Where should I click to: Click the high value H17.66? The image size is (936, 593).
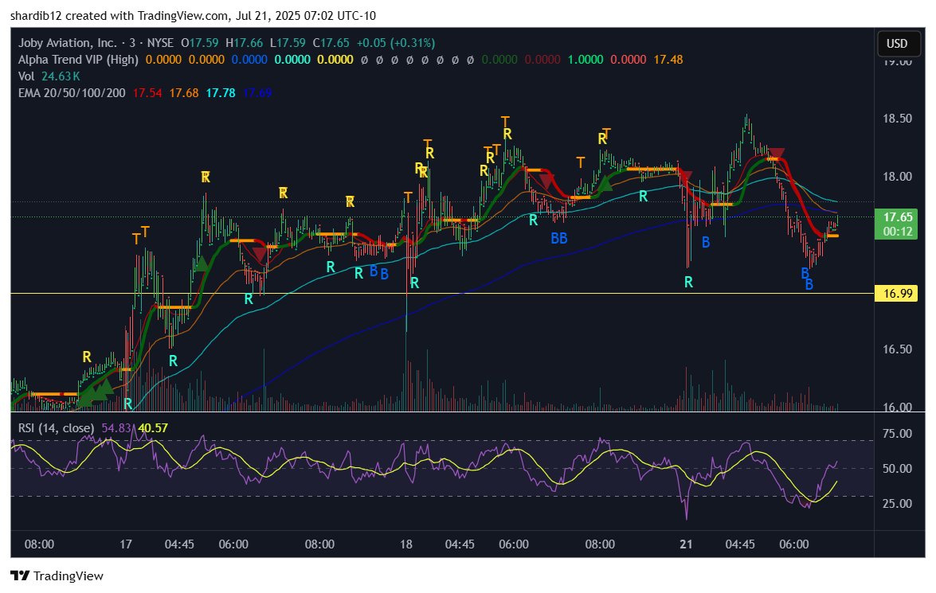(x=244, y=43)
